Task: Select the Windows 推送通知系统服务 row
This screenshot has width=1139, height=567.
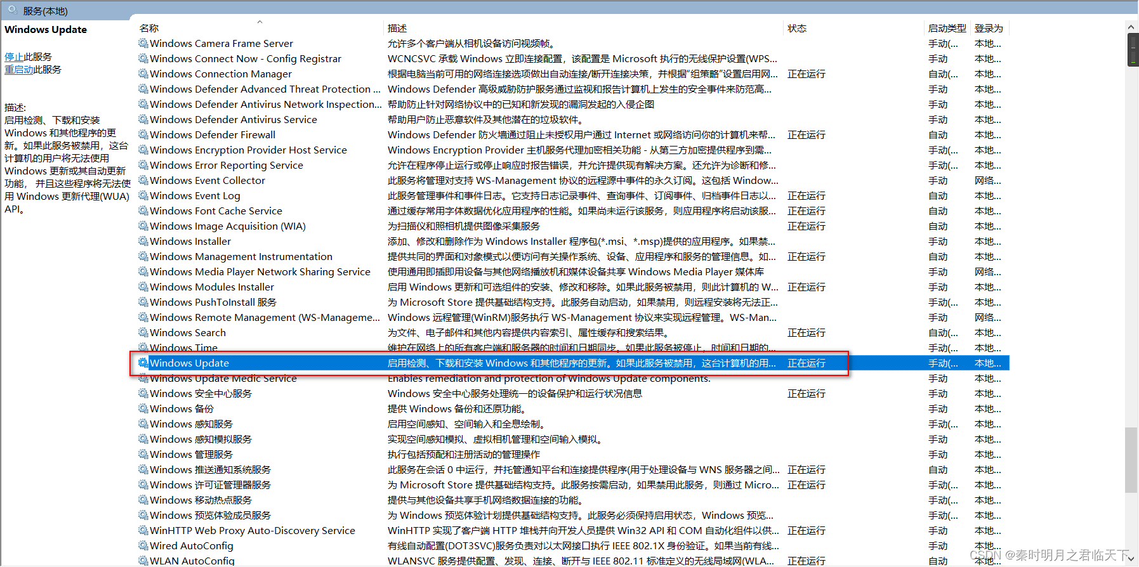Action: click(x=210, y=470)
